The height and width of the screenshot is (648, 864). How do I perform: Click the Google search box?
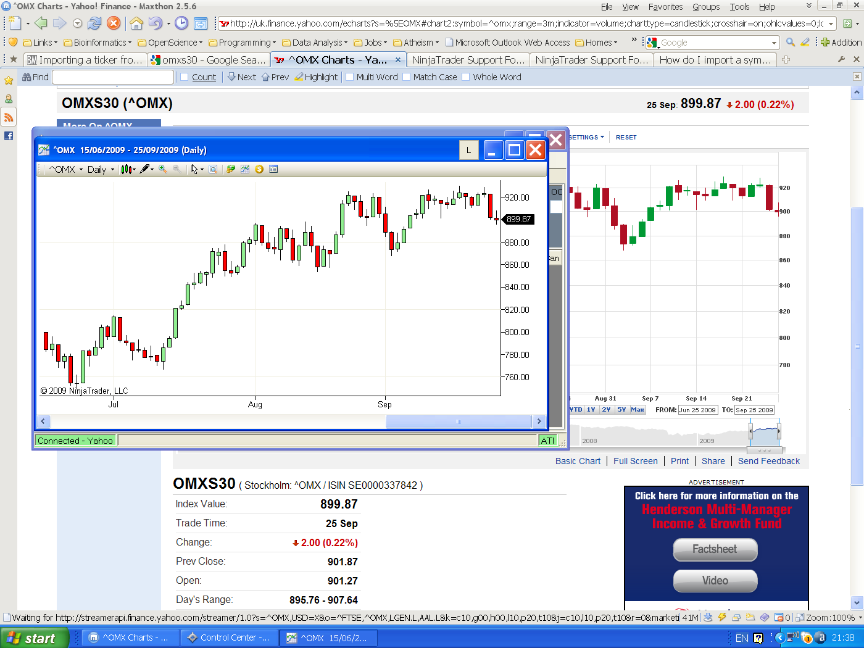coord(713,43)
